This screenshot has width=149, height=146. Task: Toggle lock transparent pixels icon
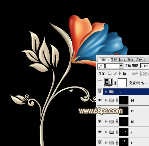click(x=110, y=73)
